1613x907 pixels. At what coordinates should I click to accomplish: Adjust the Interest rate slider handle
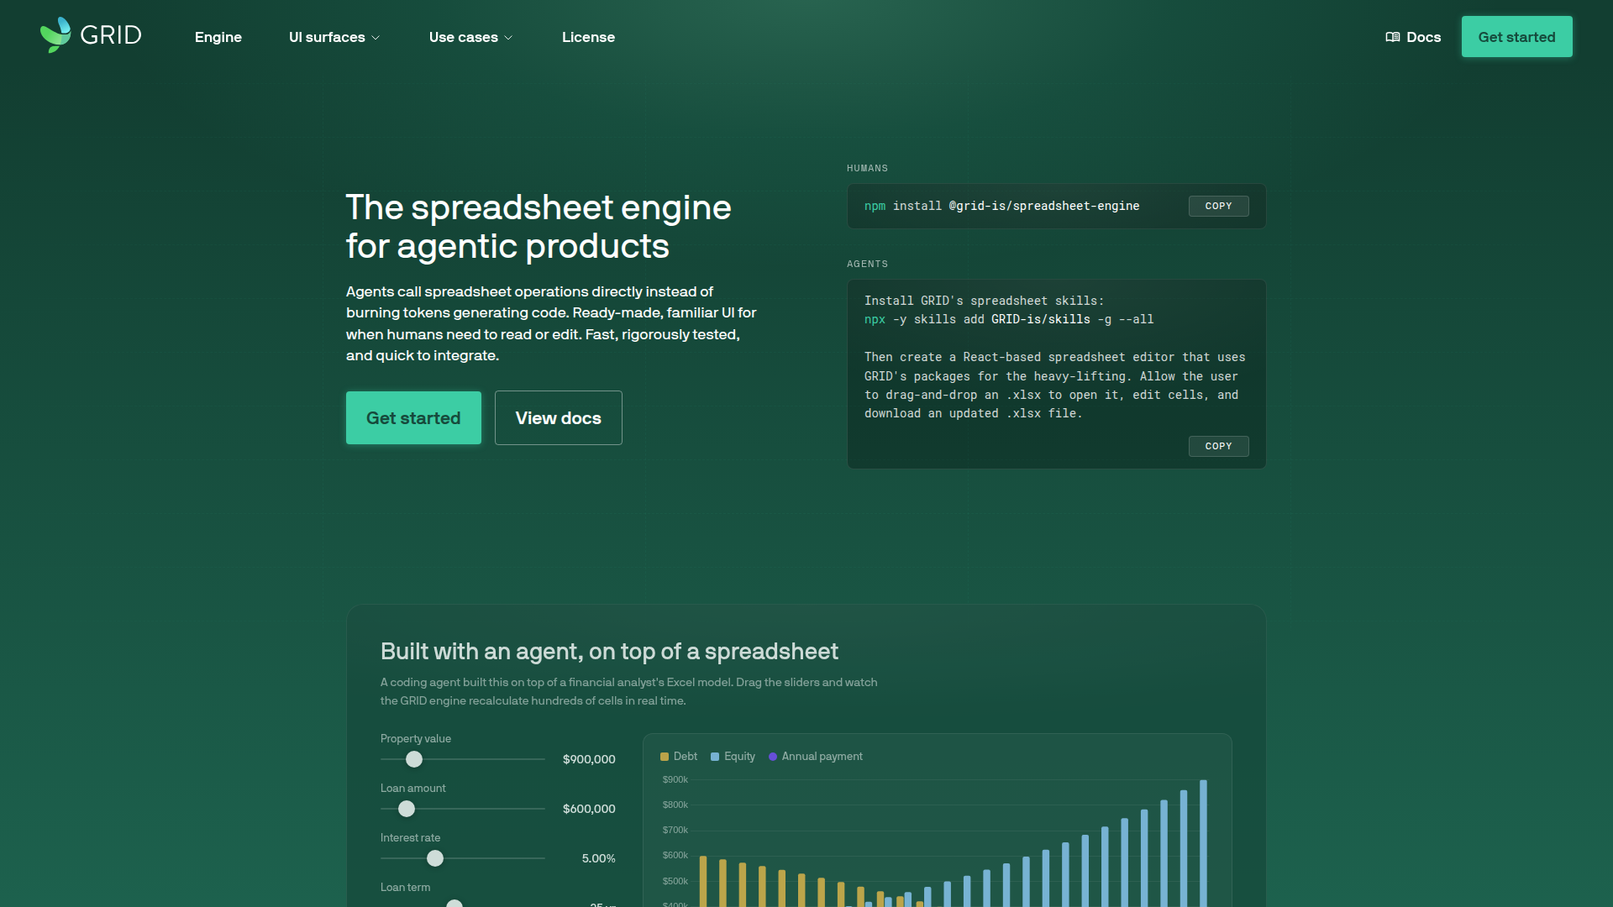tap(435, 858)
